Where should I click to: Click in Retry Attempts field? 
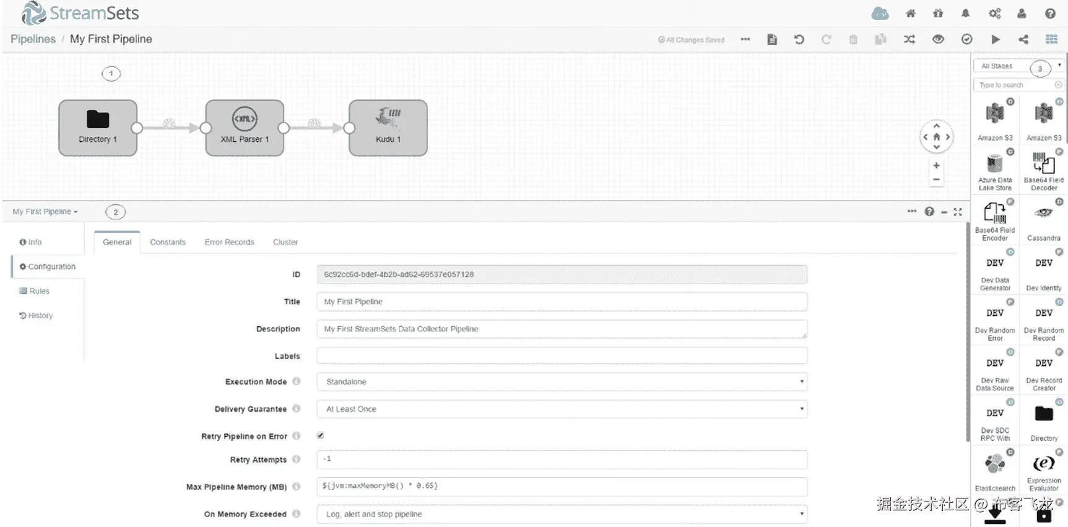562,459
